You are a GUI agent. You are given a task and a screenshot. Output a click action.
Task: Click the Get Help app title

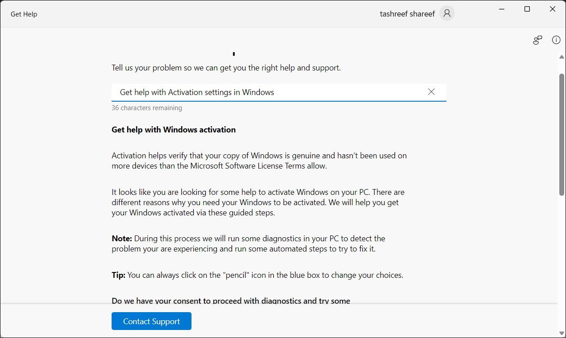[x=24, y=14]
